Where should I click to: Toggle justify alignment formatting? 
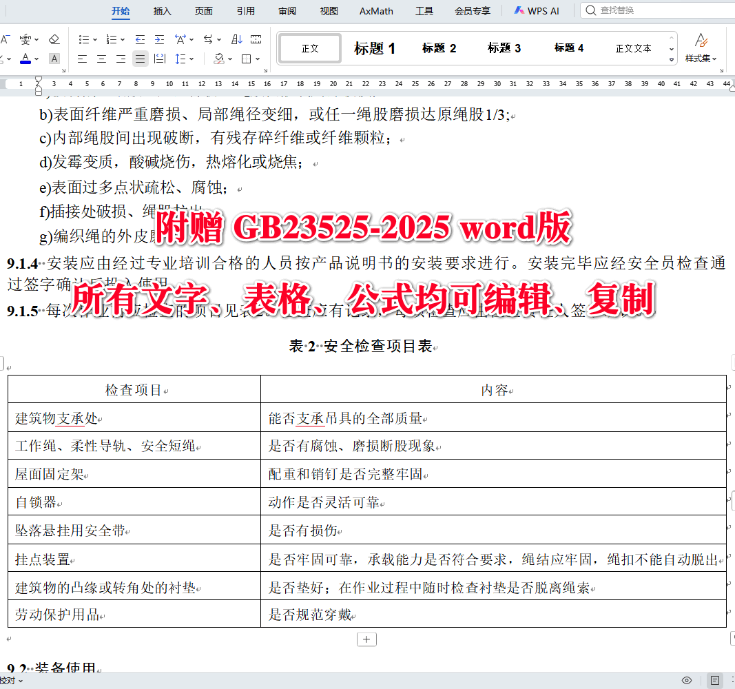(138, 59)
